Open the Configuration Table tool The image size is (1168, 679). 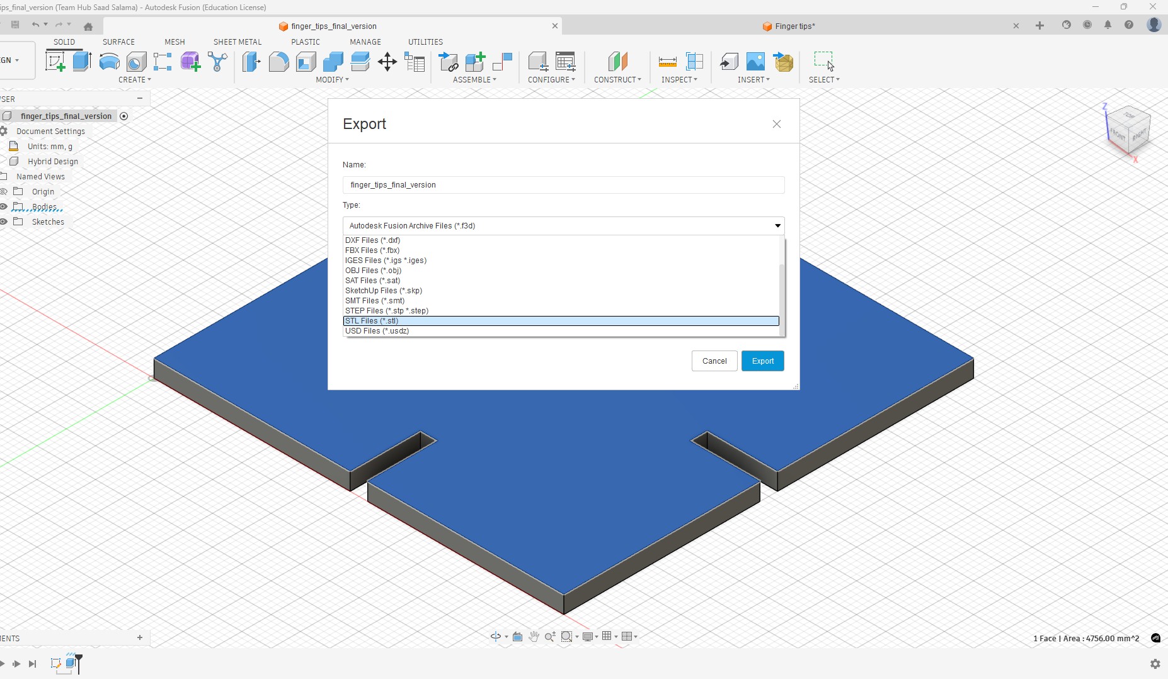(x=565, y=62)
